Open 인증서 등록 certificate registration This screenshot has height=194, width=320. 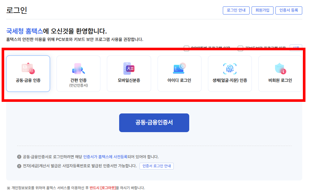coord(289,10)
